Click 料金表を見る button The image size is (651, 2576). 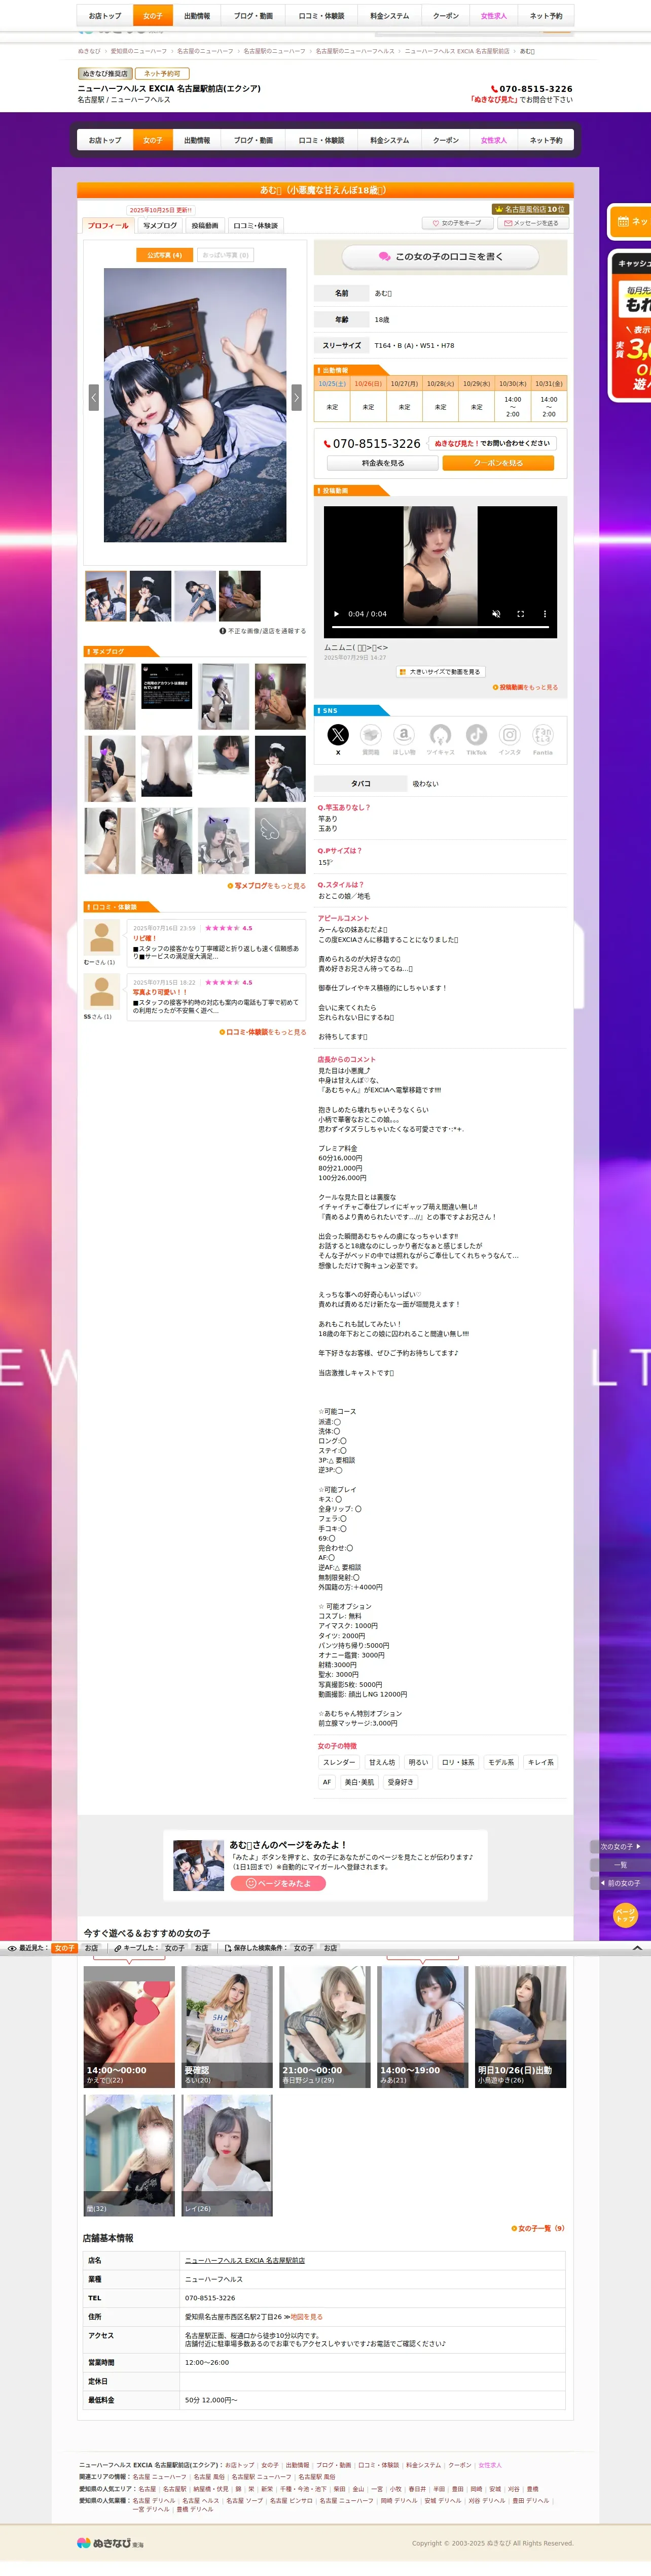pyautogui.click(x=382, y=463)
